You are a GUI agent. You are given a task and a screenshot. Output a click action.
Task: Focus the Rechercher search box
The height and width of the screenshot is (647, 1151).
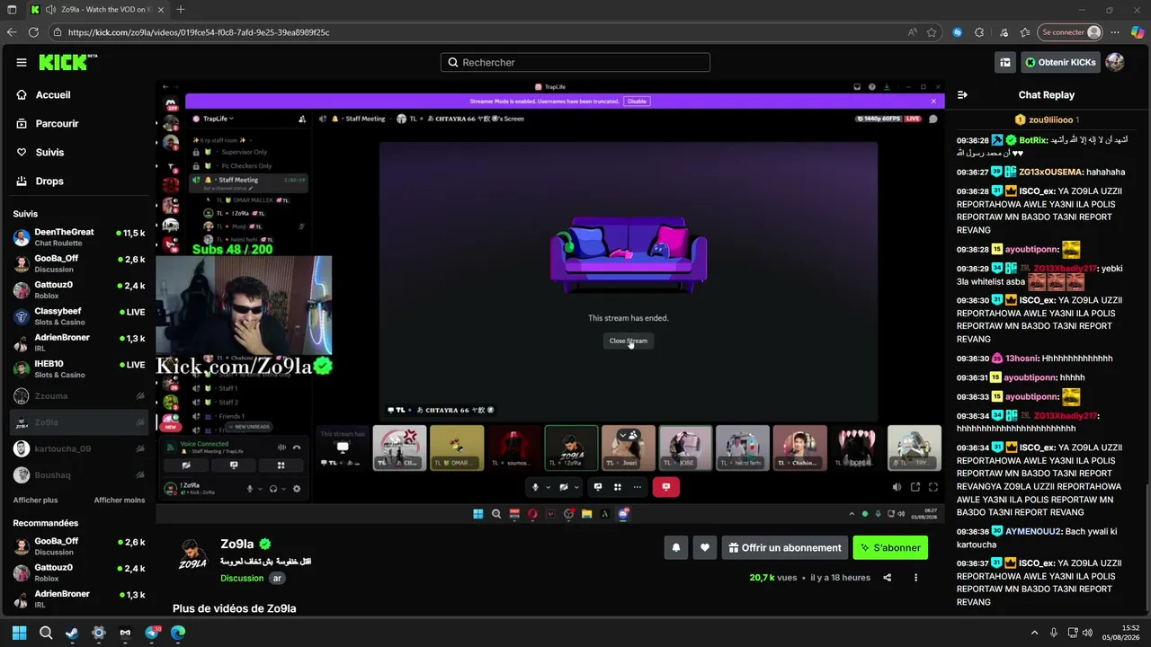[575, 62]
